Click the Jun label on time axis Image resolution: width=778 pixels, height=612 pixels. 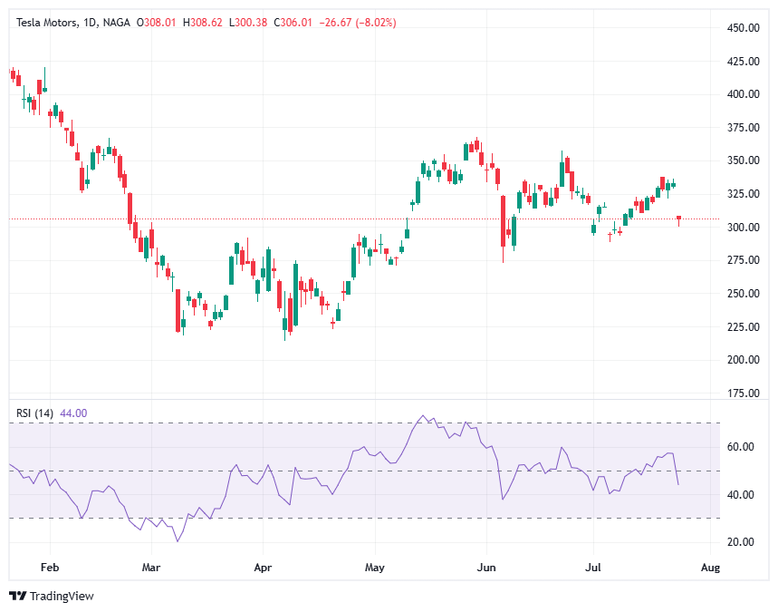coord(486,568)
